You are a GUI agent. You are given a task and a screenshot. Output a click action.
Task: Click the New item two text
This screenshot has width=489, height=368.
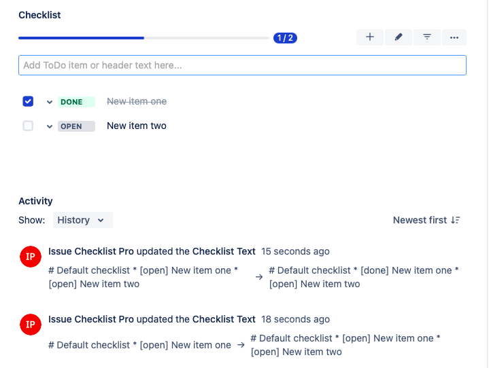pyautogui.click(x=137, y=126)
